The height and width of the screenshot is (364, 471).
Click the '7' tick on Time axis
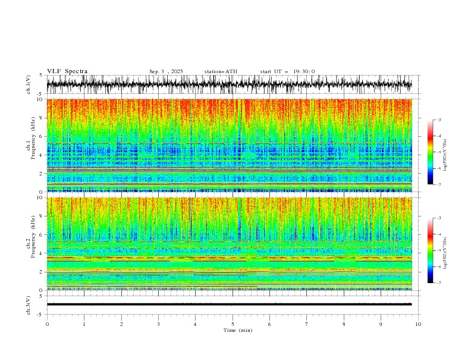pyautogui.click(x=307, y=324)
